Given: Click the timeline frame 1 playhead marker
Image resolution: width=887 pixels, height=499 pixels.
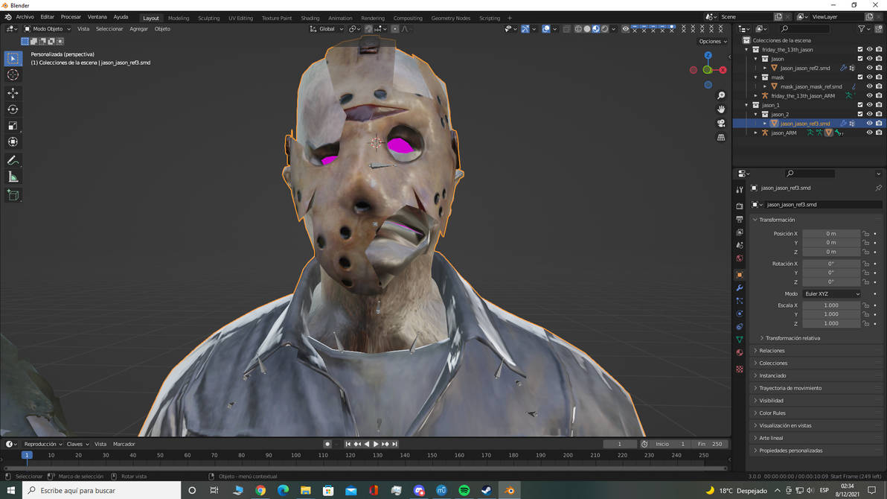Looking at the screenshot, I should (27, 455).
